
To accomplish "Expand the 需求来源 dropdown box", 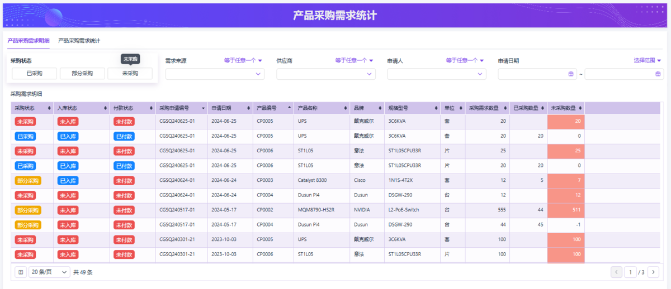I will click(x=215, y=74).
